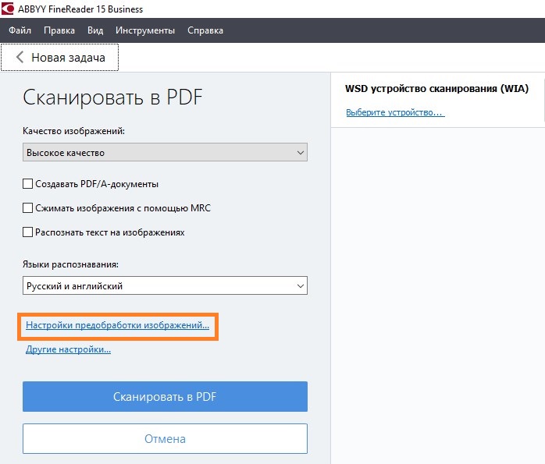Screen dimensions: 545x464
Task: Click the ABBYY FineReader logo icon
Action: point(9,9)
